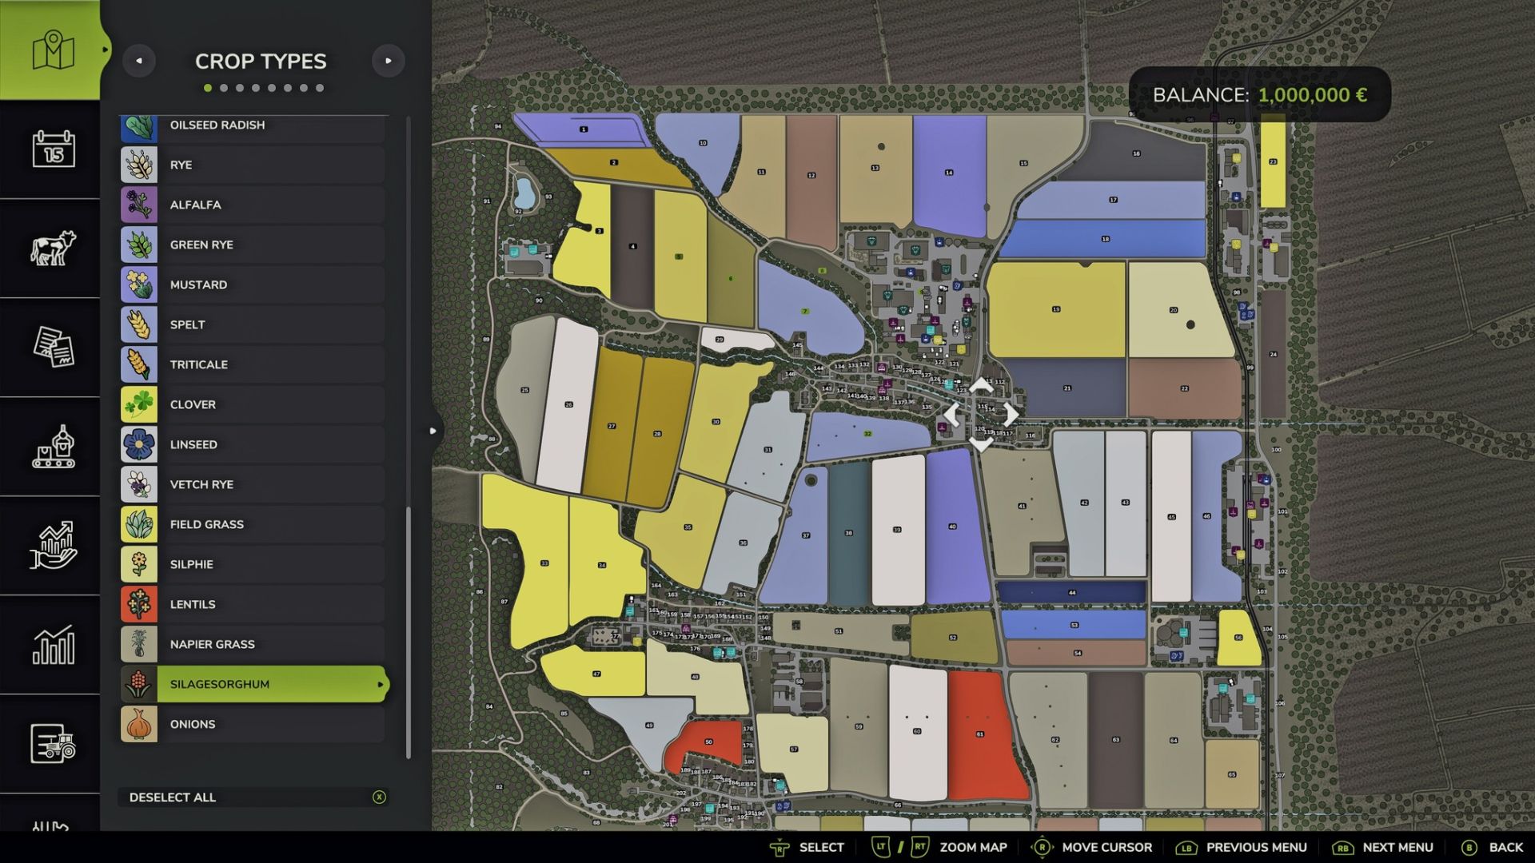1535x863 pixels.
Task: Click the crop list vertical scrollbar
Action: [409, 631]
